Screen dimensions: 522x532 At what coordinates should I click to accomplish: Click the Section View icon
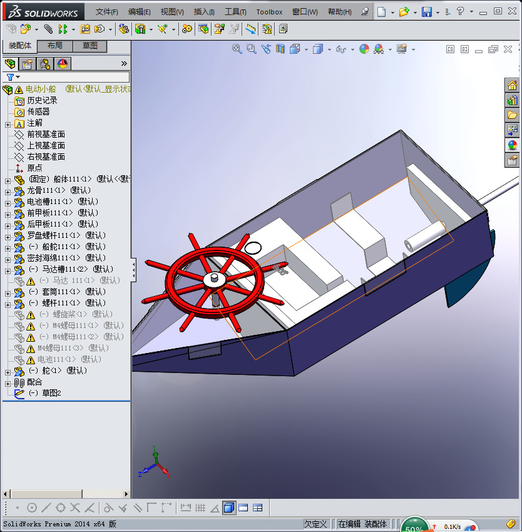pyautogui.click(x=280, y=49)
